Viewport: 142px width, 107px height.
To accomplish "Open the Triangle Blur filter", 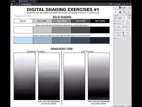I will point(127,35).
